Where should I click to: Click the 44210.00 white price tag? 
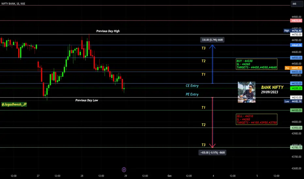[x=296, y=98]
